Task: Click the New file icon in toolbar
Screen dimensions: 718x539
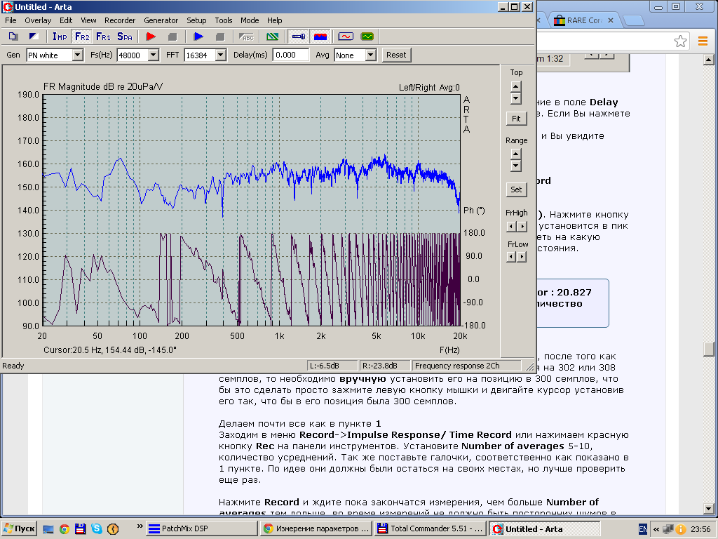Action: click(x=13, y=36)
